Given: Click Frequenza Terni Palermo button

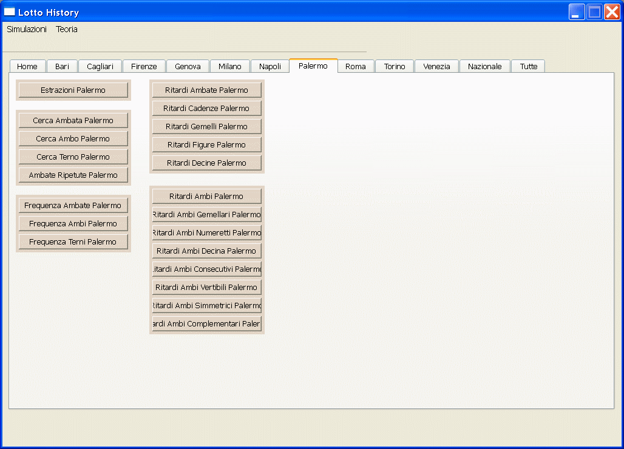Looking at the screenshot, I should [73, 242].
